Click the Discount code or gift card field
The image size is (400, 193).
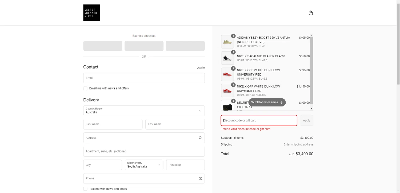click(x=259, y=120)
